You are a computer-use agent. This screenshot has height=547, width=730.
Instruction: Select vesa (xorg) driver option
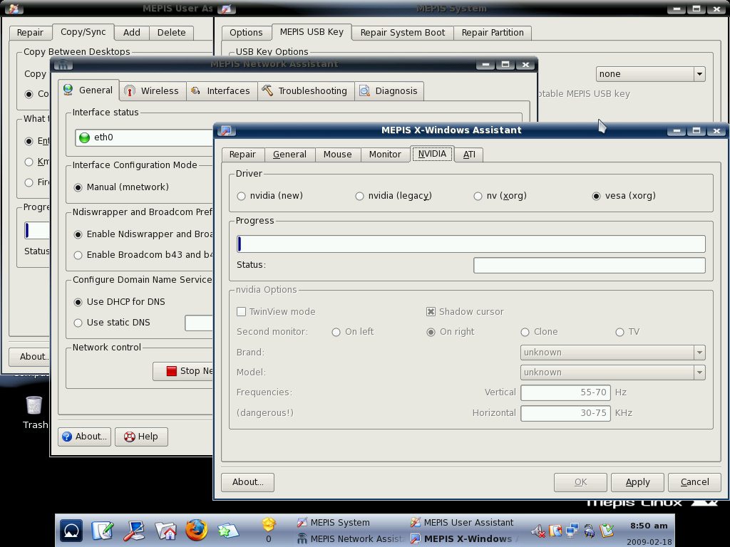[x=624, y=196]
